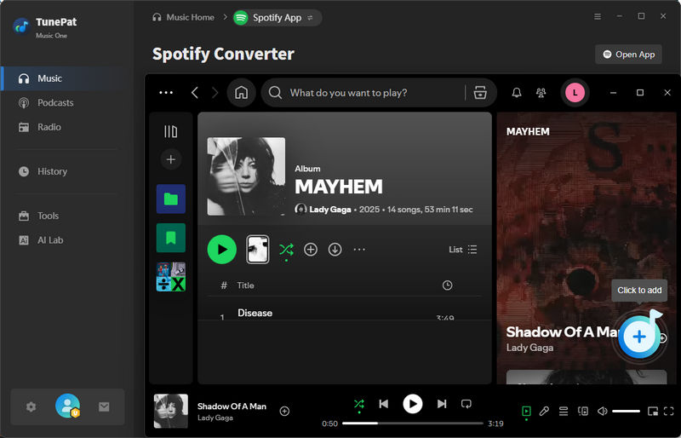
Task: Open Spotify home via house icon
Action: point(241,93)
